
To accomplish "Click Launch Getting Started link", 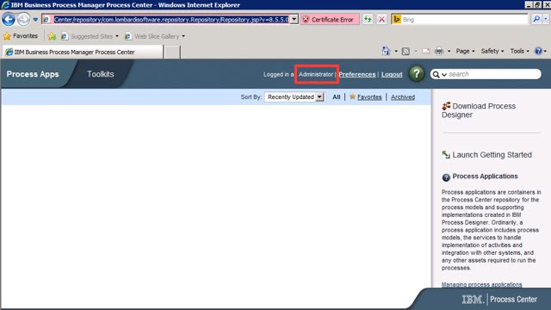I will pos(492,155).
